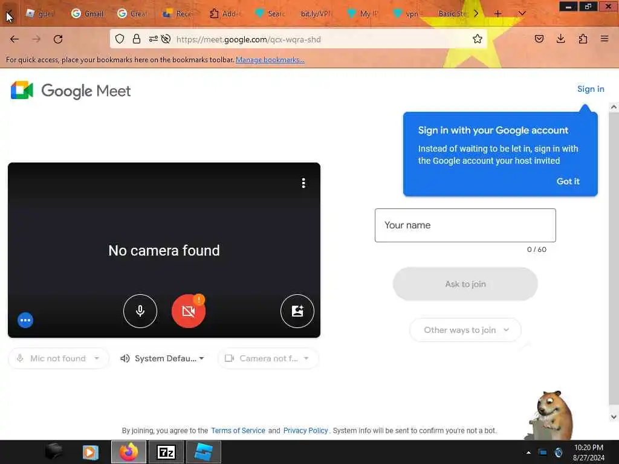Click the page scrollbar up arrow
Image resolution: width=619 pixels, height=464 pixels.
pyautogui.click(x=614, y=106)
